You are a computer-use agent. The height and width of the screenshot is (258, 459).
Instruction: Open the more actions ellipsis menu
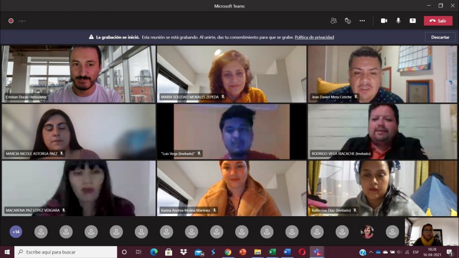tap(362, 21)
